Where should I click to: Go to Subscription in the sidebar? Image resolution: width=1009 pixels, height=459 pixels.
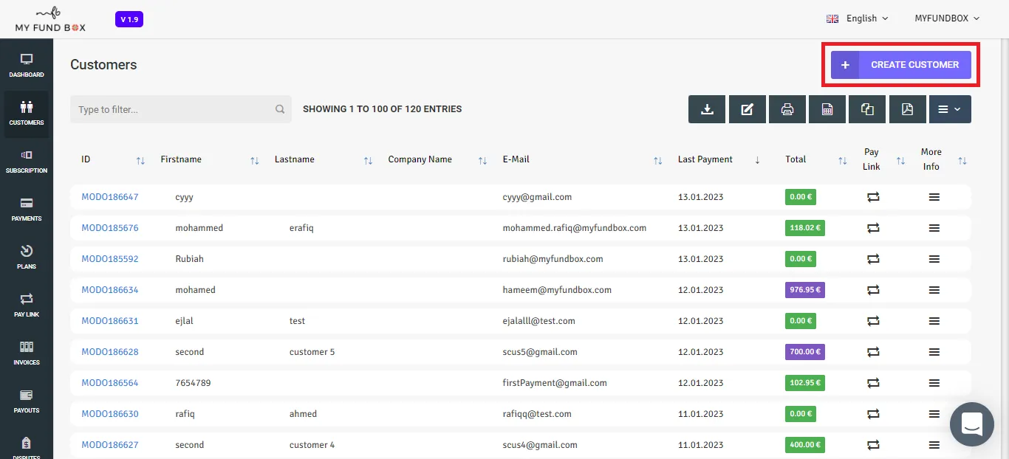click(x=27, y=162)
